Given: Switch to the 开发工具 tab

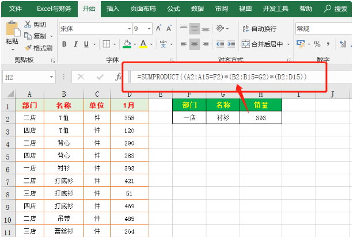Looking at the screenshot, I should [276, 9].
